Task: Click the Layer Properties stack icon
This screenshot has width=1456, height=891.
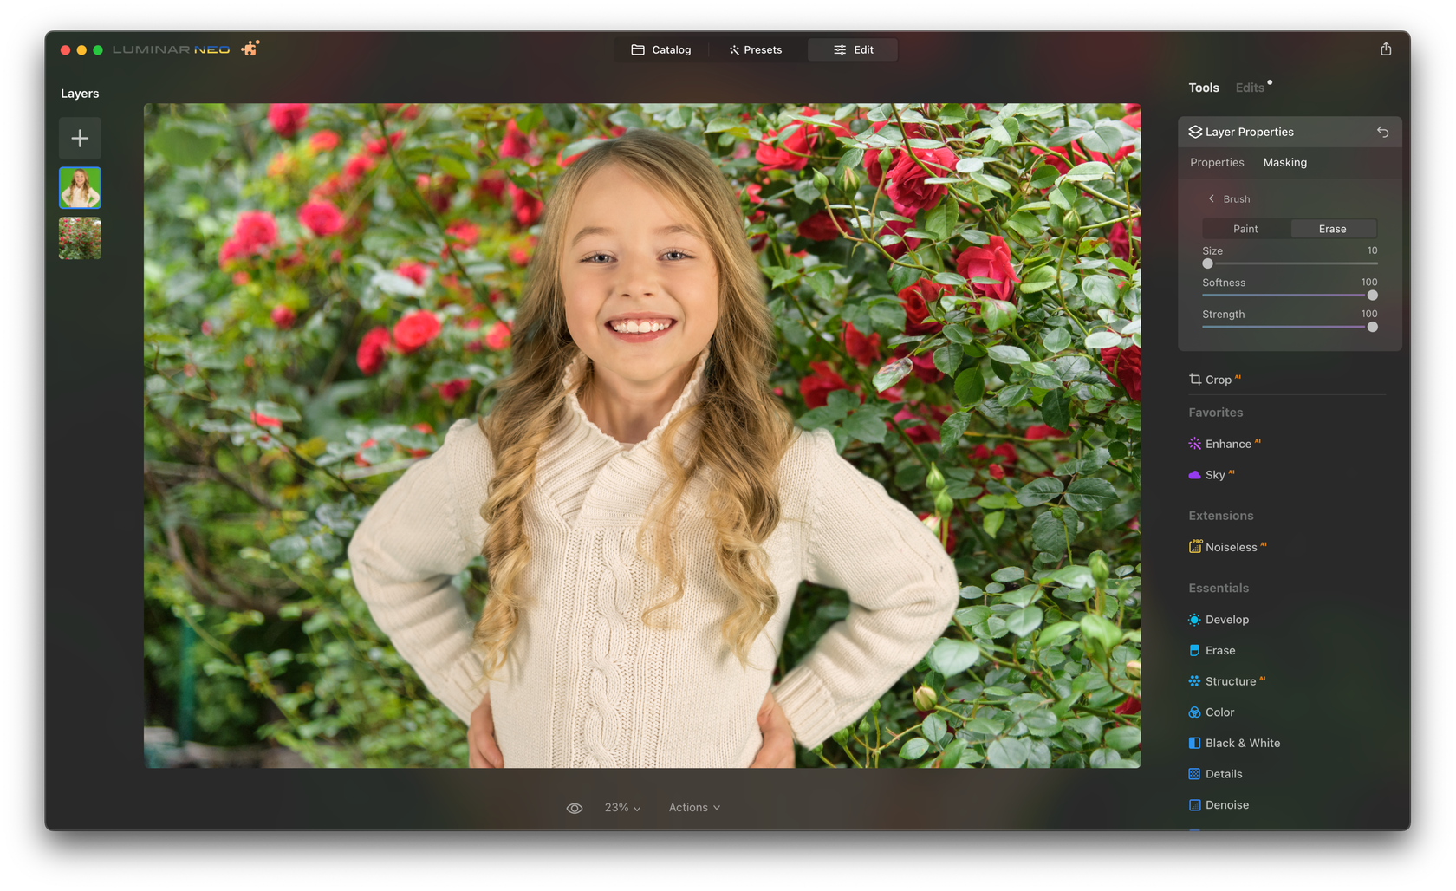Action: (1195, 132)
